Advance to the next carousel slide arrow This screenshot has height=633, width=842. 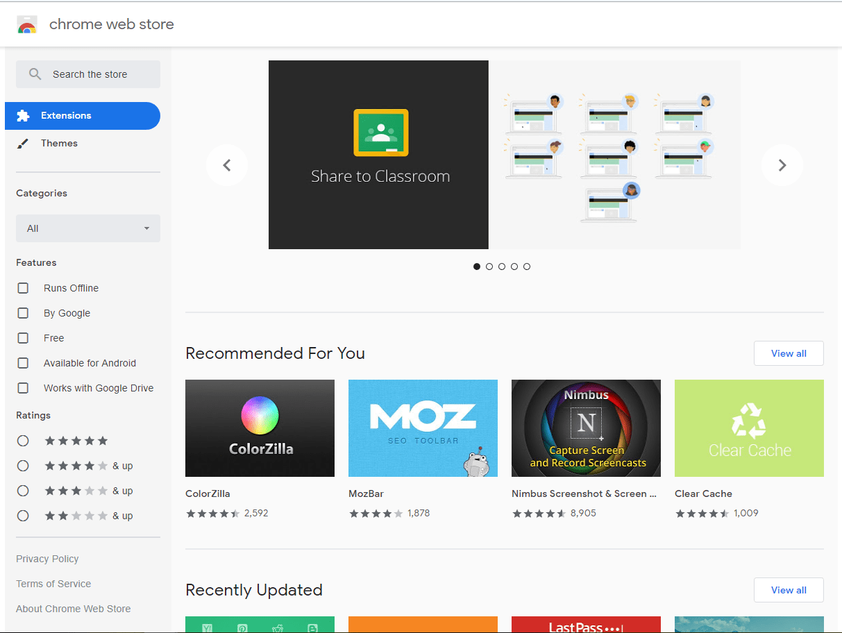tap(782, 165)
